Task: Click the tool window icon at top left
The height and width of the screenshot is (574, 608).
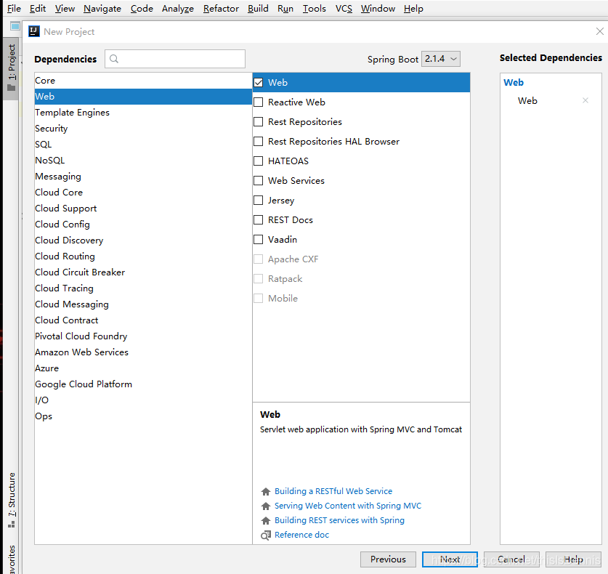Action: pyautogui.click(x=15, y=26)
